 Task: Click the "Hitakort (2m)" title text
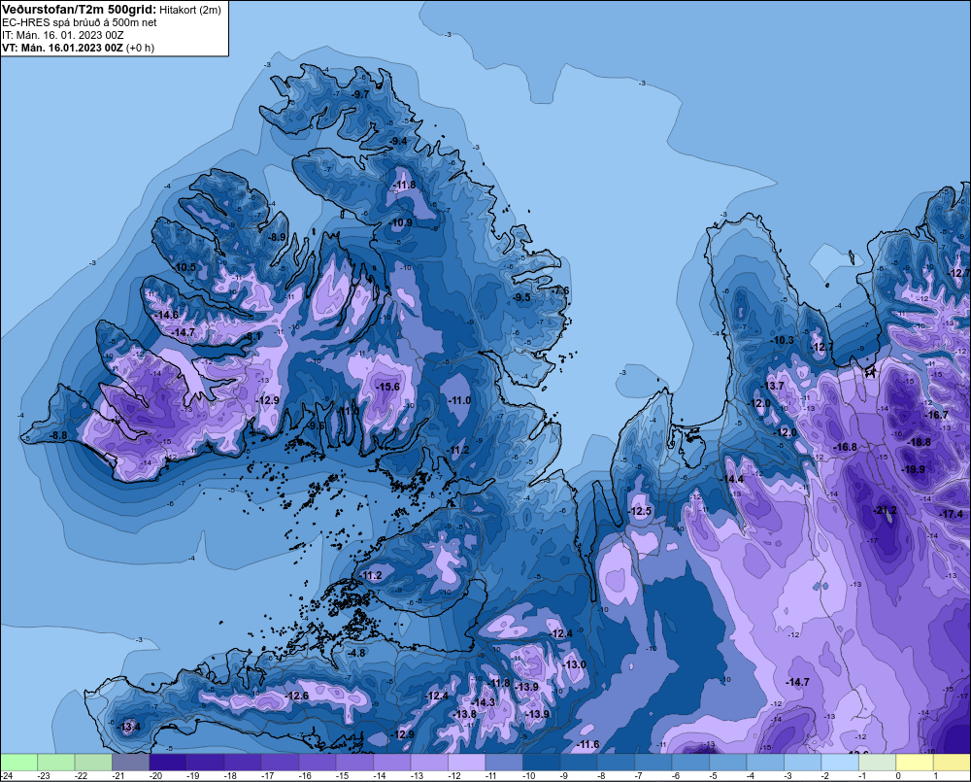190,10
